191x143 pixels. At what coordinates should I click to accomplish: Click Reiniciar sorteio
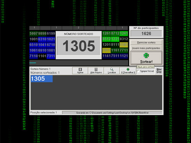coord(146,42)
